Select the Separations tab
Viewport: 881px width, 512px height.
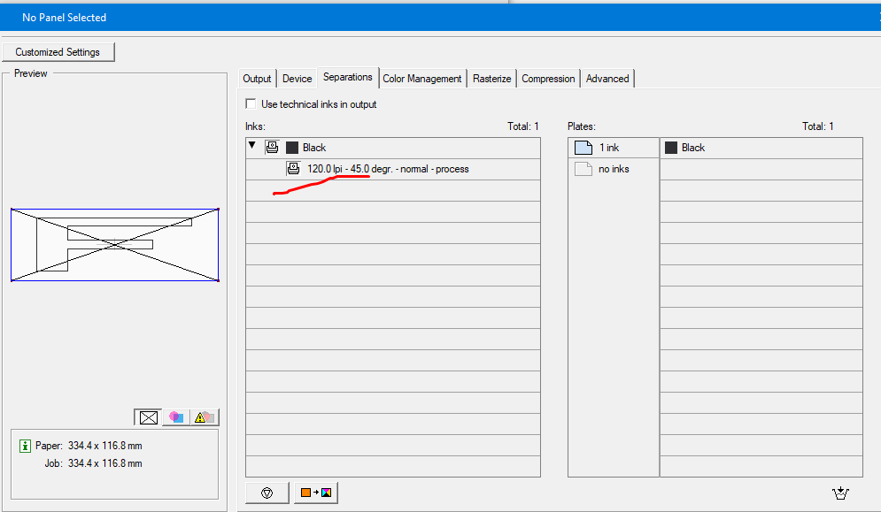348,77
